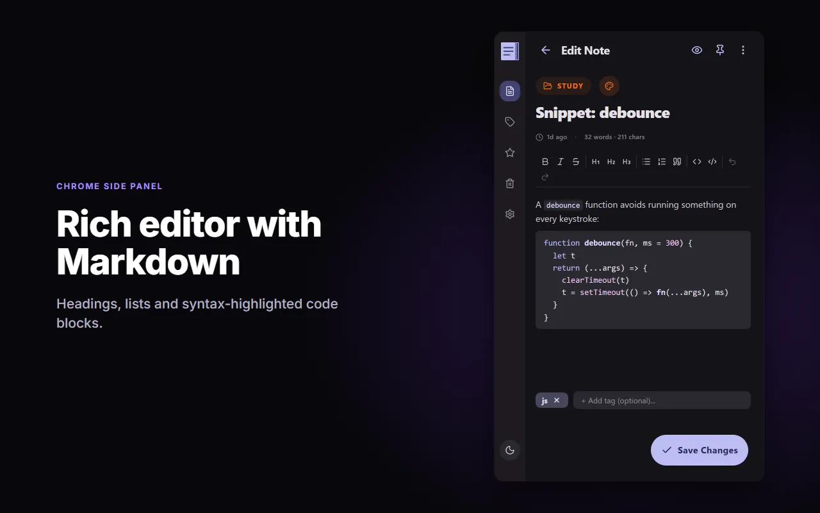Toggle preview with the eye icon
The image size is (820, 513).
tap(697, 50)
